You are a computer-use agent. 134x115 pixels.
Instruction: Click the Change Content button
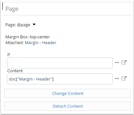pyautogui.click(x=68, y=93)
